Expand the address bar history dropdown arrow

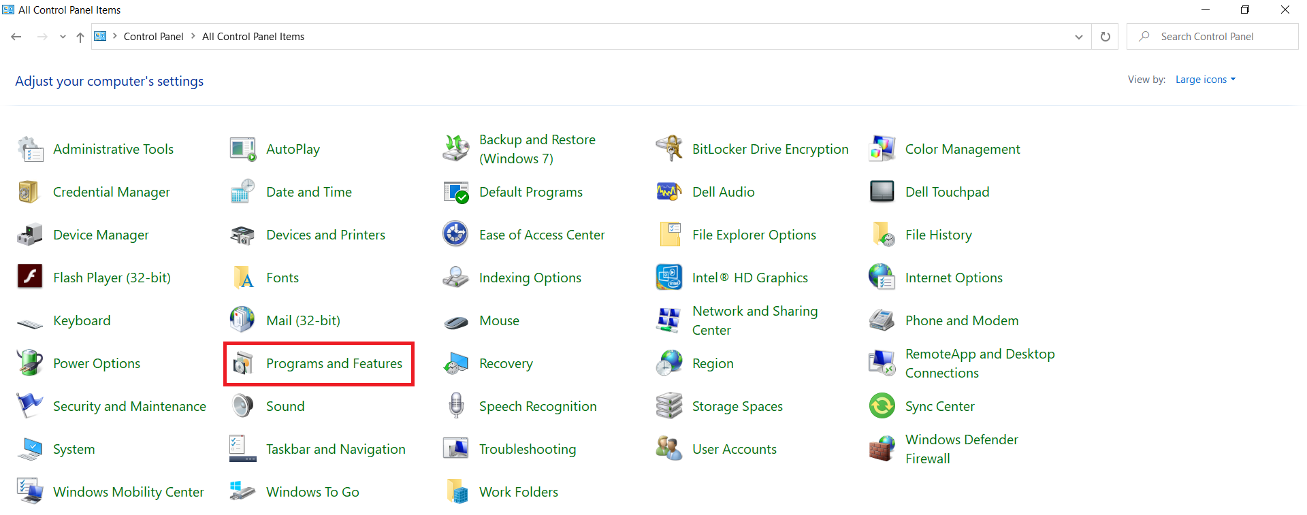click(x=1078, y=37)
